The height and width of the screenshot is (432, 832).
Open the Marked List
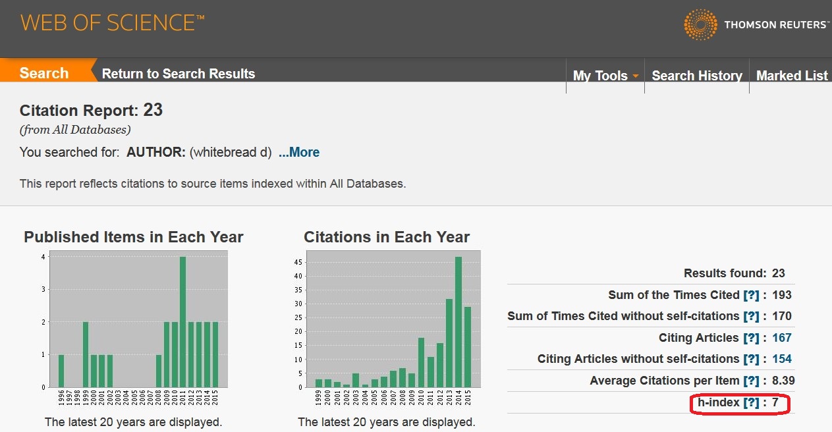792,76
